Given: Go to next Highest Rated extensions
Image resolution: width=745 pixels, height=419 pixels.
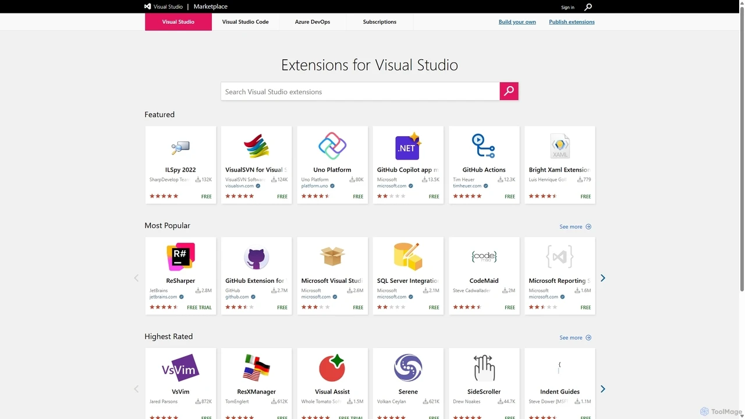Looking at the screenshot, I should (x=603, y=389).
